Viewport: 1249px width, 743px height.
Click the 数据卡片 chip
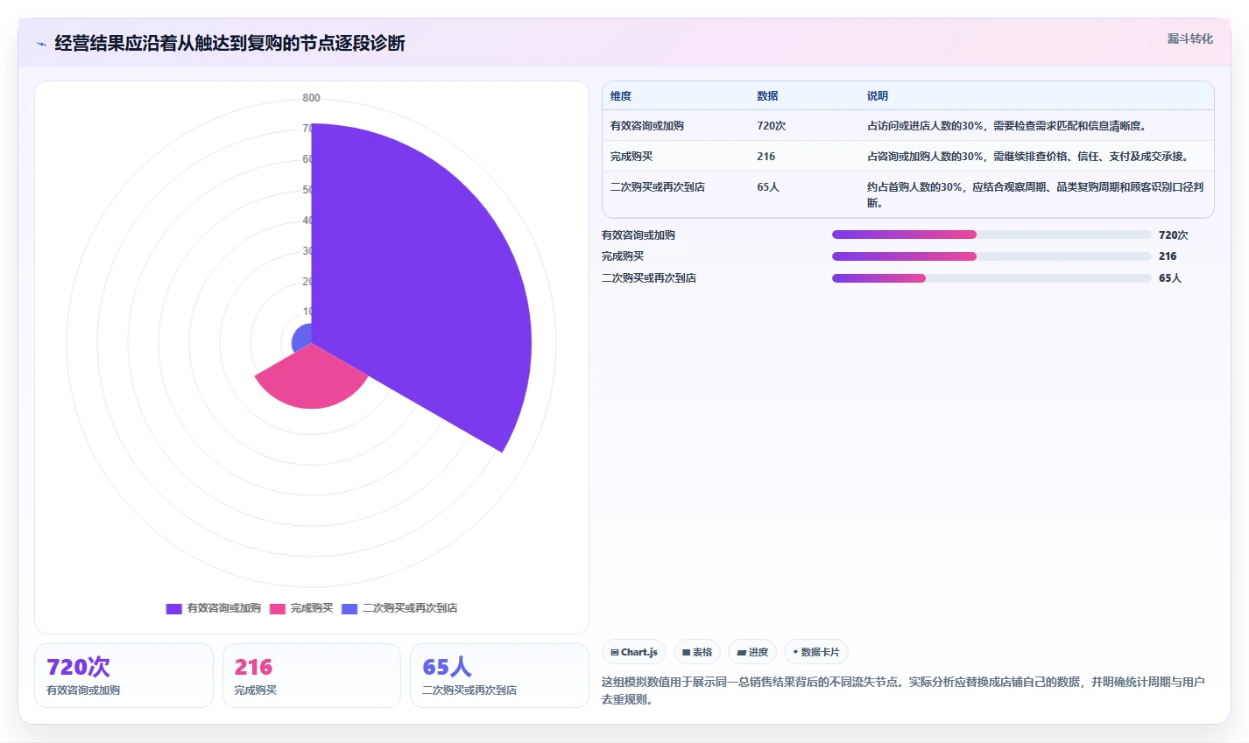click(816, 652)
